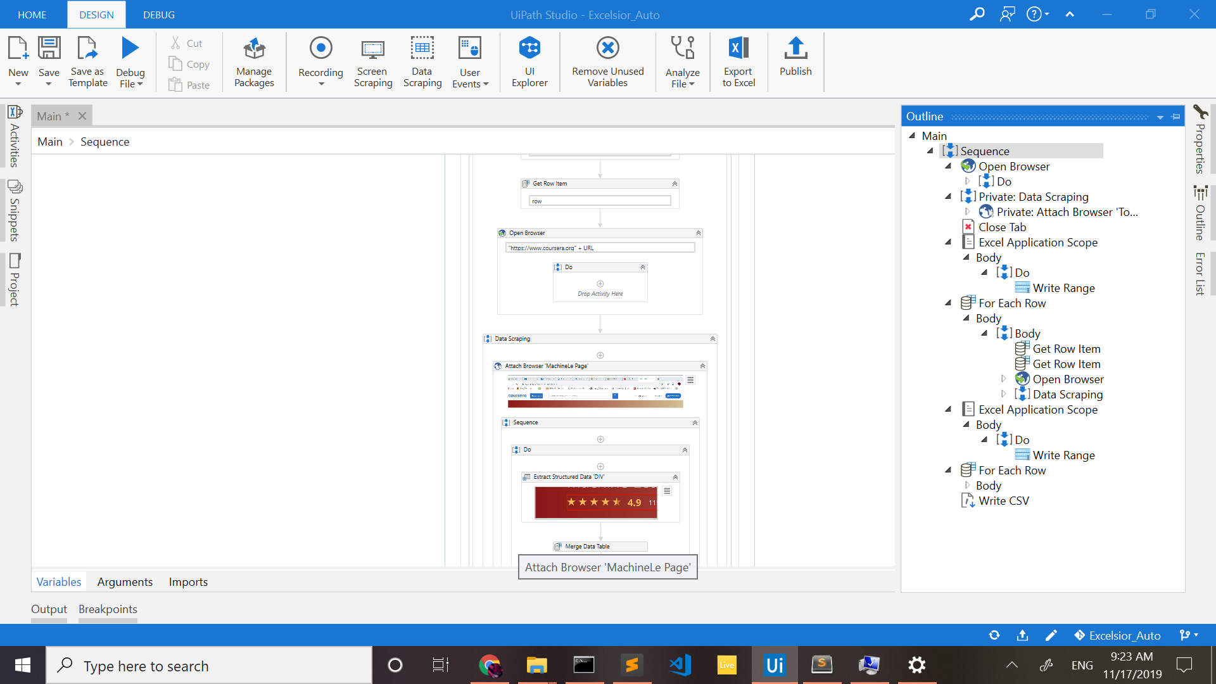Toggle auto-hide pin on the Outline panel
1216x684 pixels.
[x=1176, y=117]
